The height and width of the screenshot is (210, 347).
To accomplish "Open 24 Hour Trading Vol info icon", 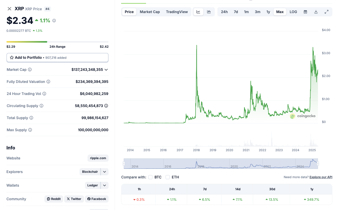I will [44, 94].
